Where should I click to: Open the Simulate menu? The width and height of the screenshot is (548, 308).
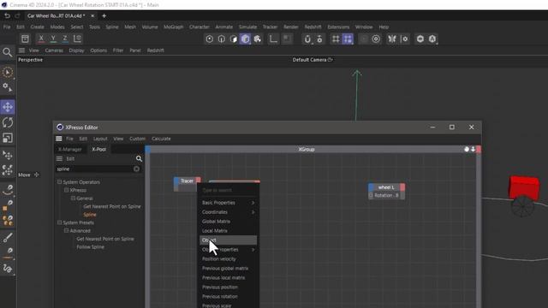[247, 27]
